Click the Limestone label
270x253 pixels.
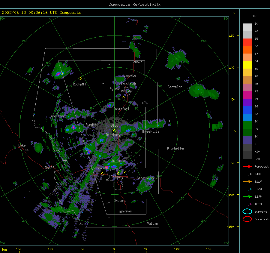point(57,116)
